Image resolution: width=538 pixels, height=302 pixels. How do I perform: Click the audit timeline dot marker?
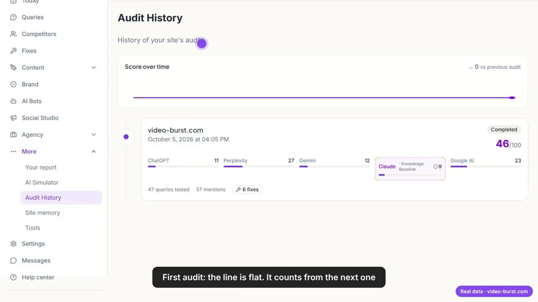[126, 137]
